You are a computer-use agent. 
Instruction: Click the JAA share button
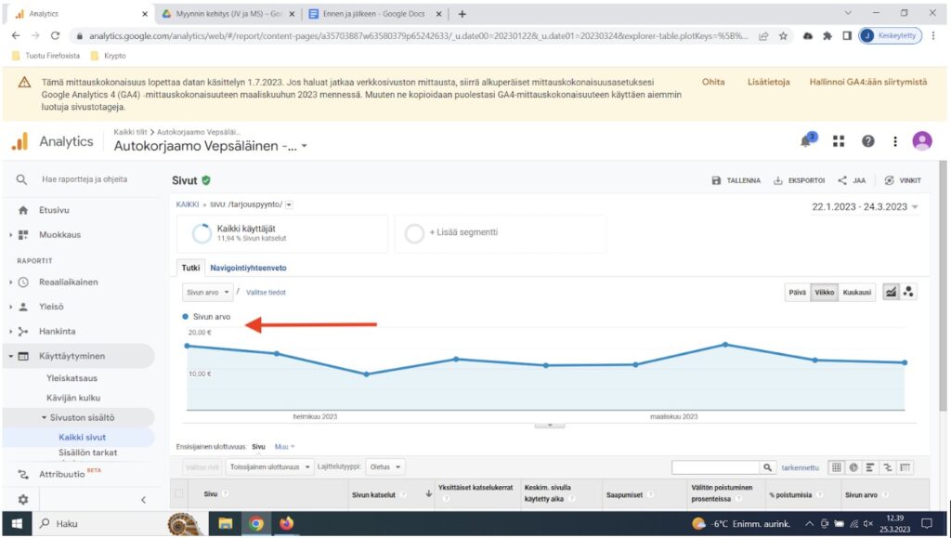pyautogui.click(x=852, y=181)
